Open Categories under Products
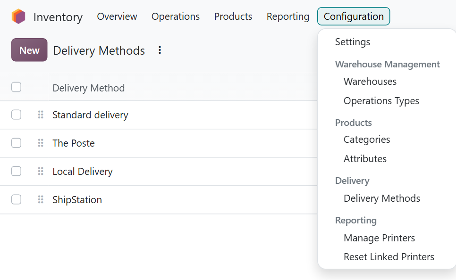The height and width of the screenshot is (280, 456). (367, 140)
